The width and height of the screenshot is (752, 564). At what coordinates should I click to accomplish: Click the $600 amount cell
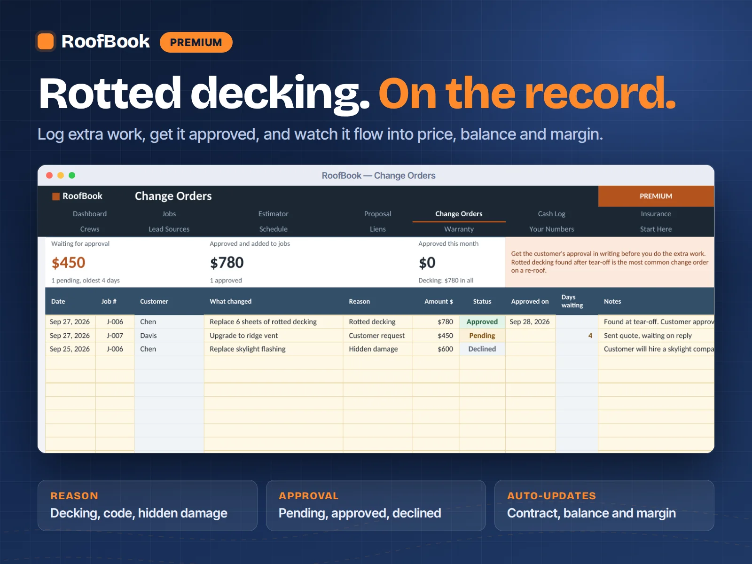tap(436, 349)
